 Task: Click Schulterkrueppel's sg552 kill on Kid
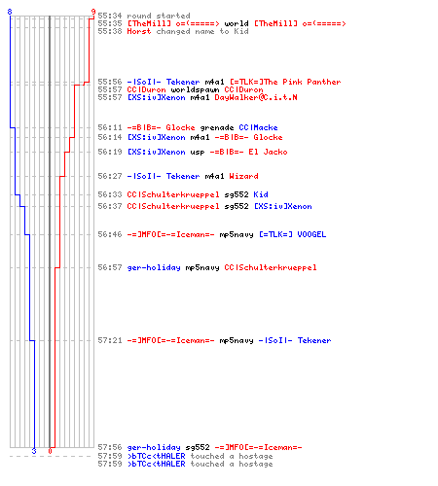(183, 194)
